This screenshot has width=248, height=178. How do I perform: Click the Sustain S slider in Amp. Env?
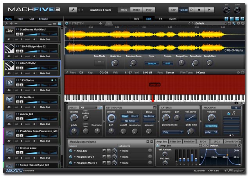[x=192, y=156]
